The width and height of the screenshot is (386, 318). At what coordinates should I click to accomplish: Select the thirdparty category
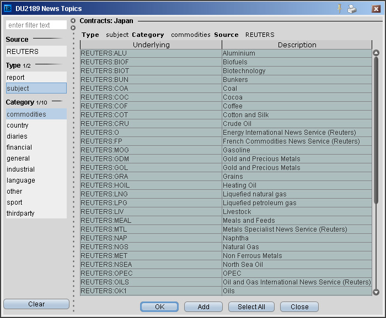click(x=36, y=213)
